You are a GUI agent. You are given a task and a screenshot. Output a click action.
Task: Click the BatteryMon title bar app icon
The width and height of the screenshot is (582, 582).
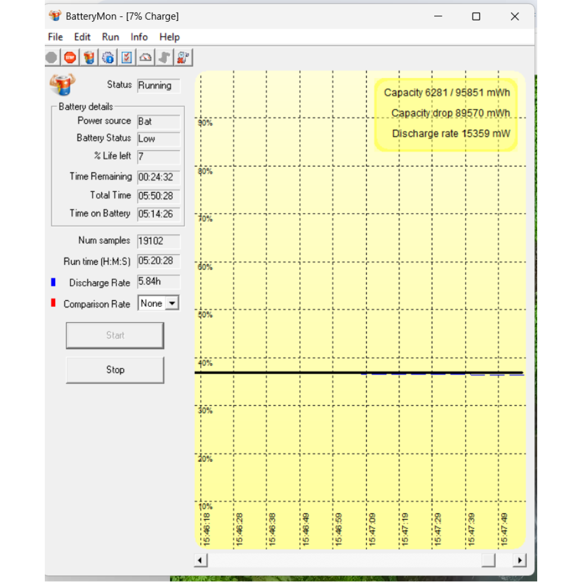(55, 16)
